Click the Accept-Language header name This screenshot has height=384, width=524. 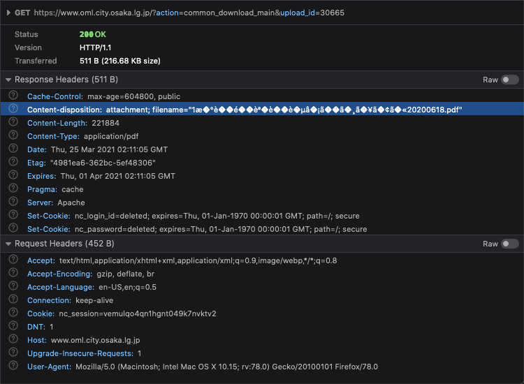coord(60,287)
